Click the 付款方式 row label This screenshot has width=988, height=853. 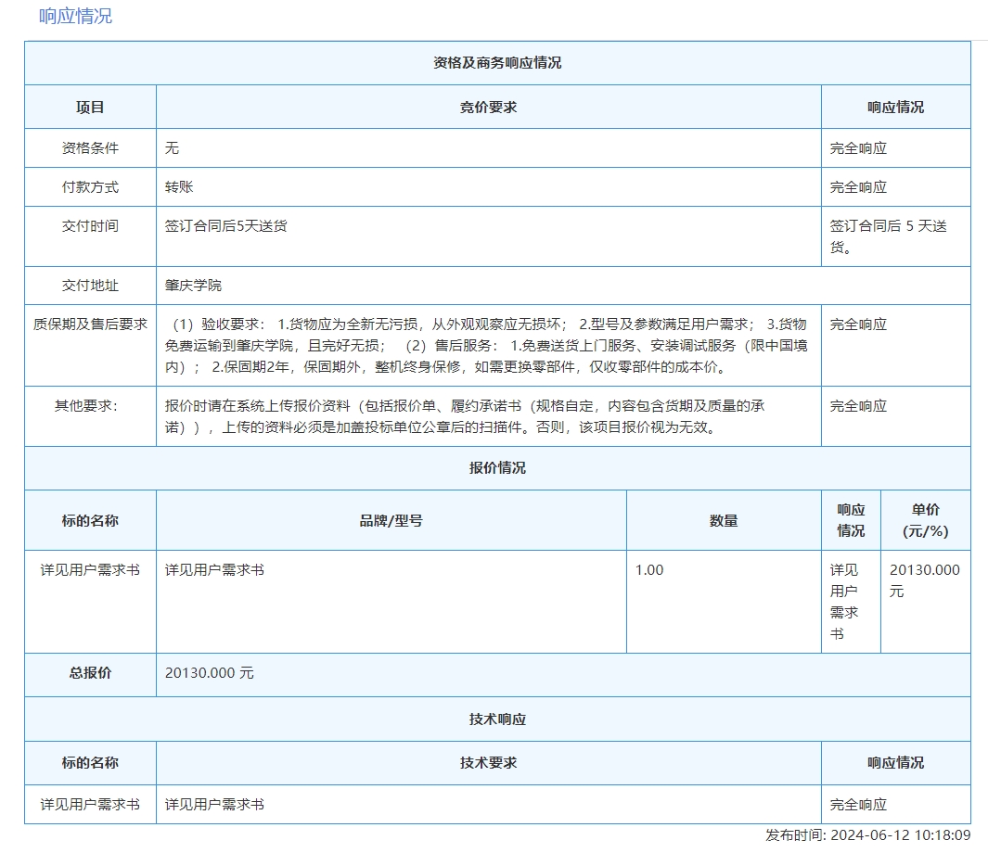(x=90, y=187)
